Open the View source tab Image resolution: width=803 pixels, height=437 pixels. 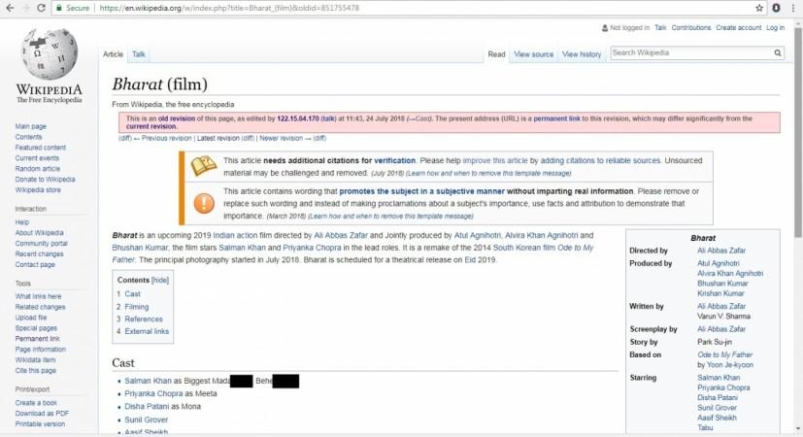point(534,54)
